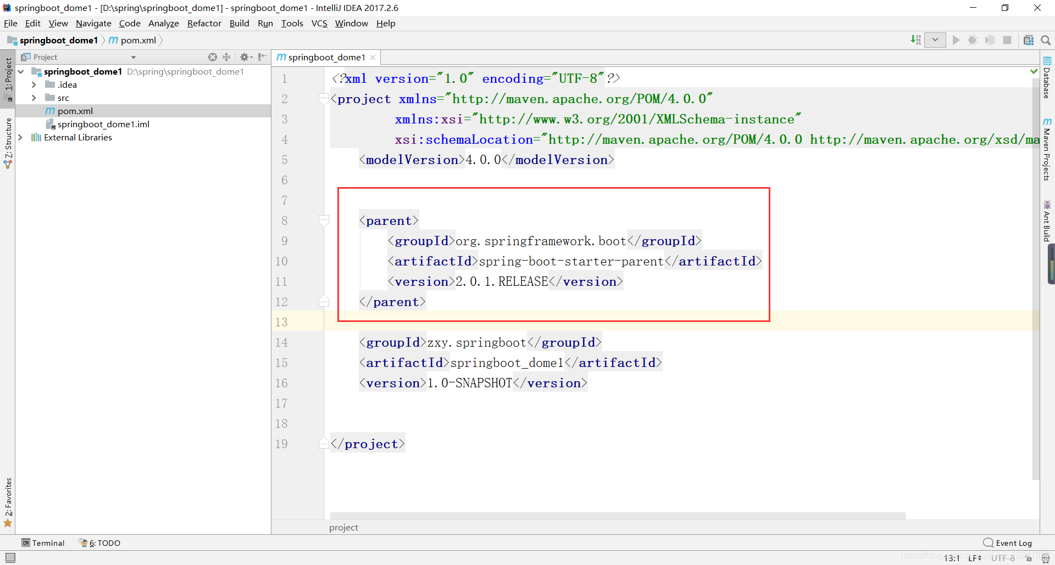
Task: Open the Code menu
Action: click(130, 23)
